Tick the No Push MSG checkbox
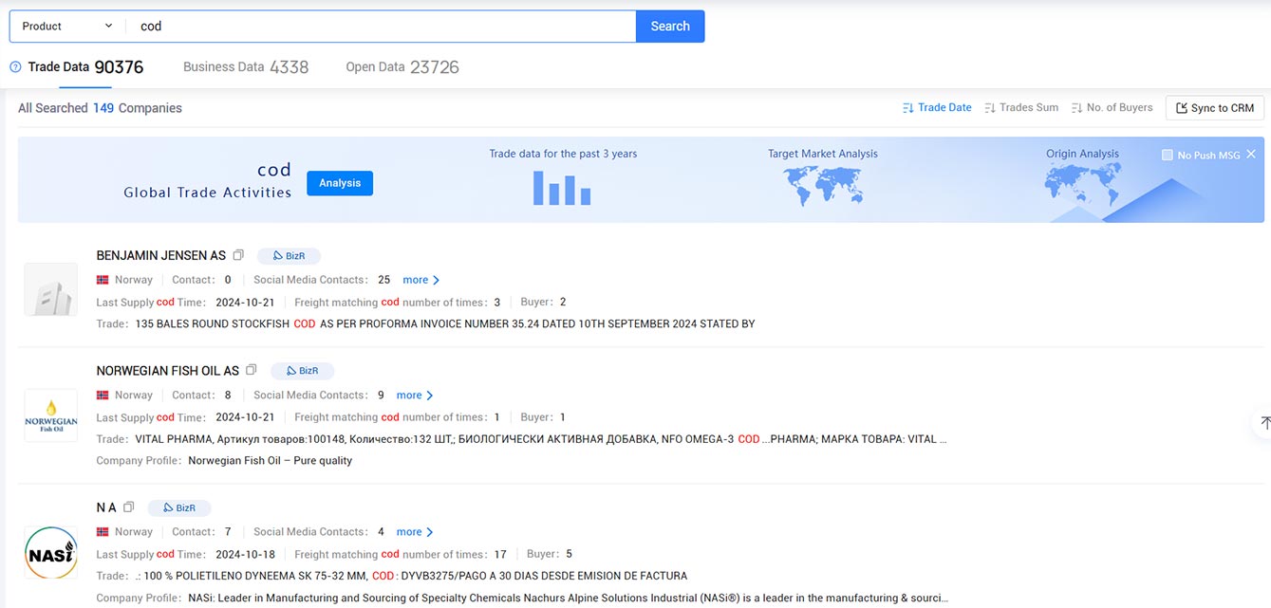The width and height of the screenshot is (1271, 608). [x=1168, y=155]
